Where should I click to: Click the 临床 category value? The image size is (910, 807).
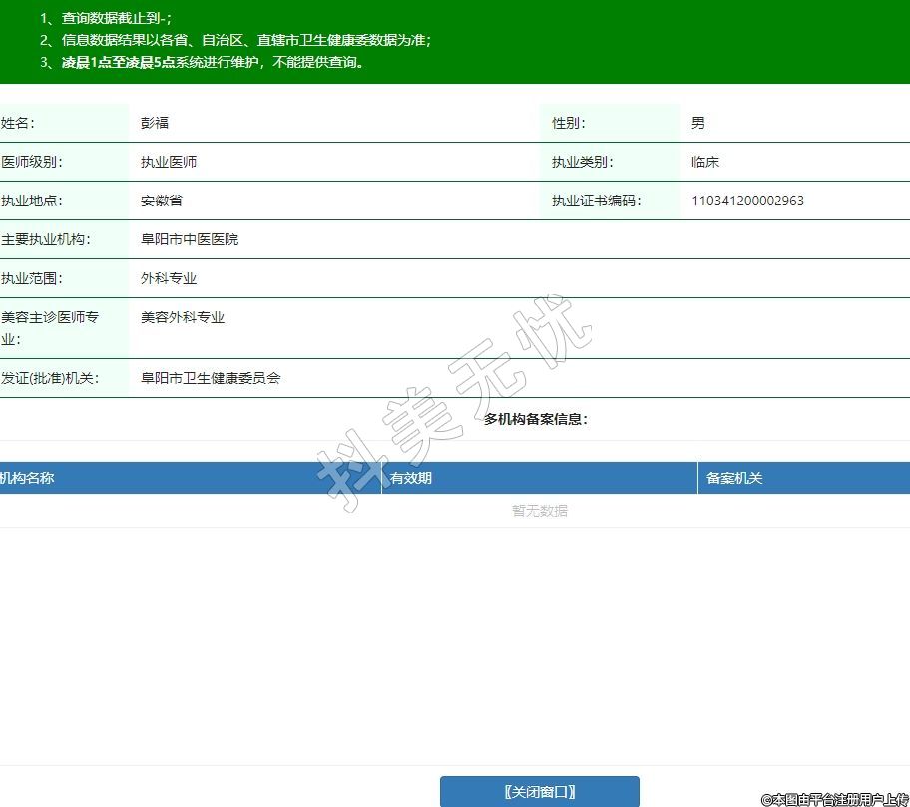[705, 162]
